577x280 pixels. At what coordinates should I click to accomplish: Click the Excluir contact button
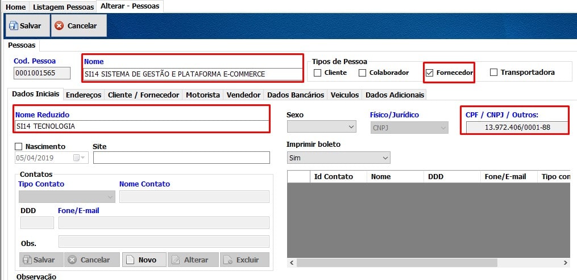244,260
